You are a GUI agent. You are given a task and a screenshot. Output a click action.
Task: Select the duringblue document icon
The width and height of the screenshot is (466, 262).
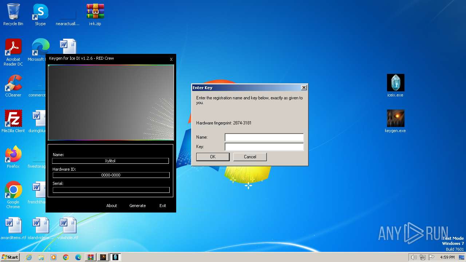click(x=37, y=122)
